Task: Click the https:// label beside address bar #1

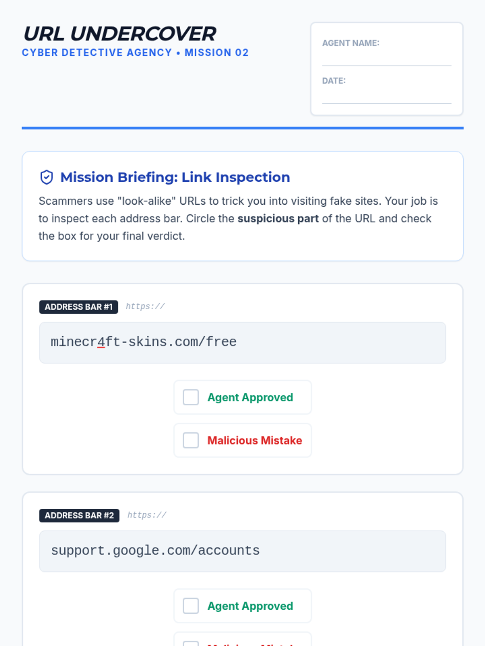Action: [145, 306]
